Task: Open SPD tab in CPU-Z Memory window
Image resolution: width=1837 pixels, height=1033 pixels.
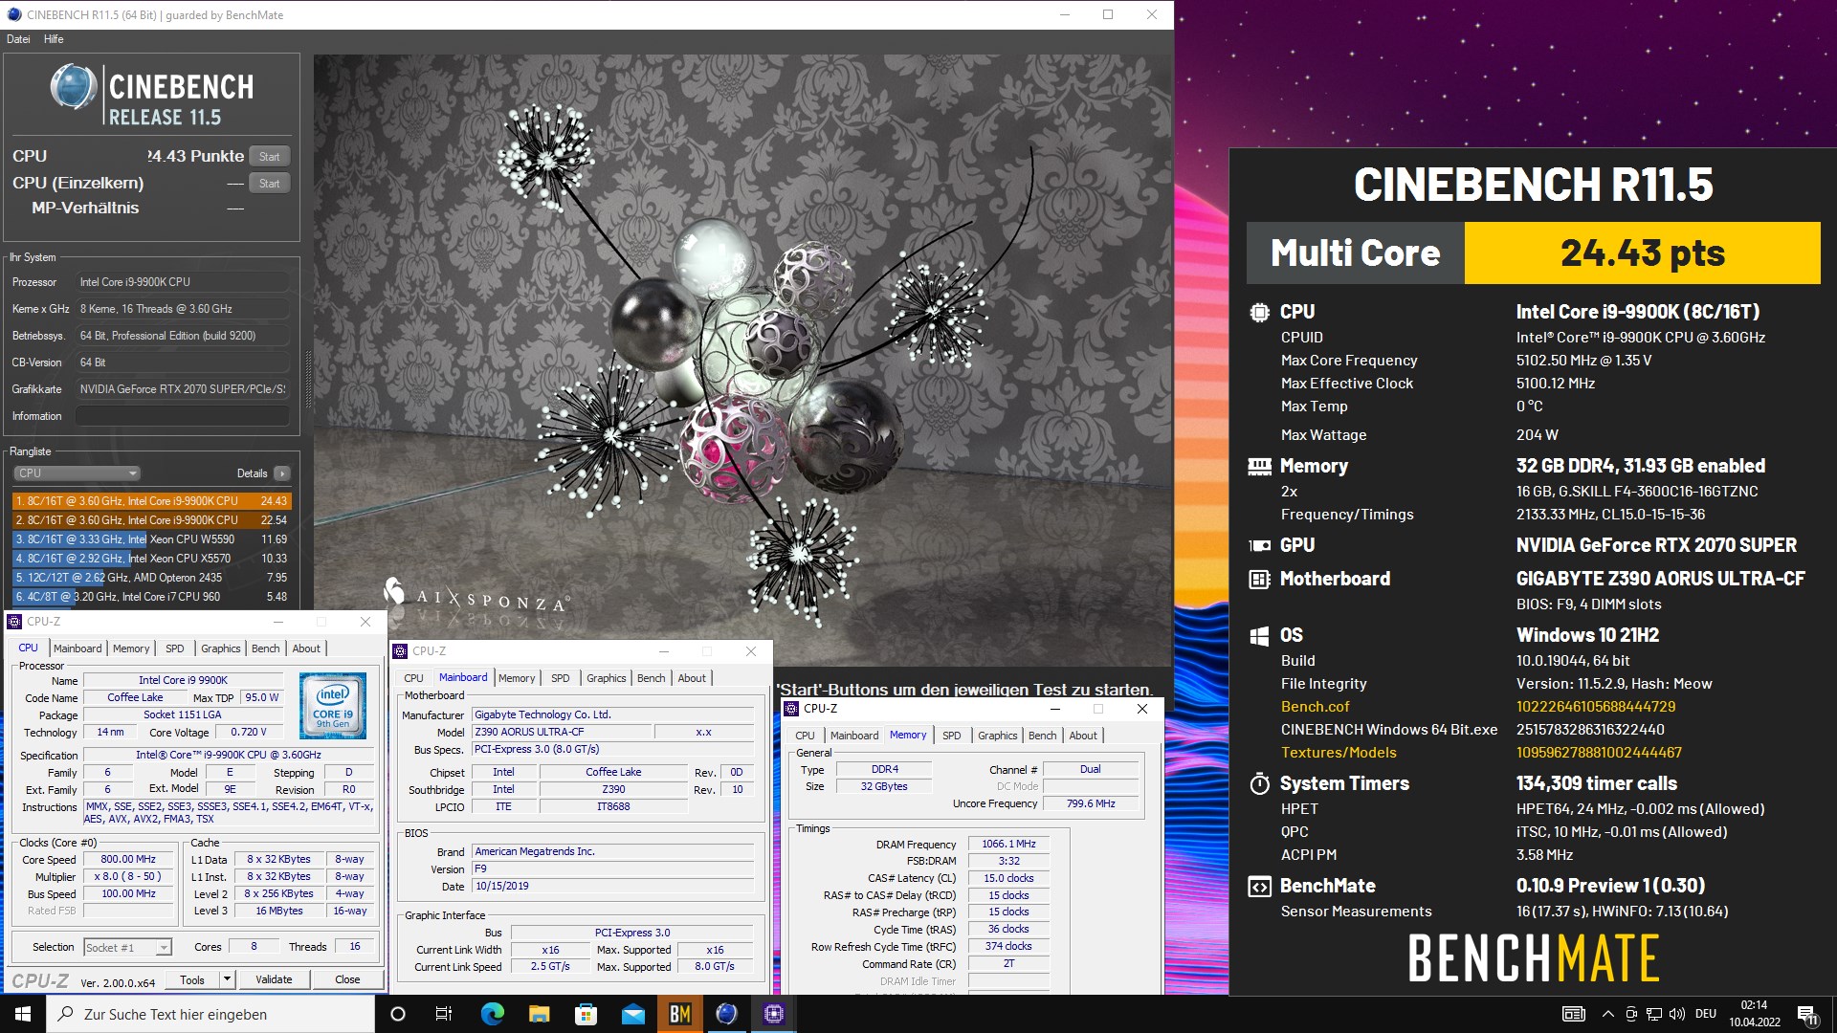Action: click(x=951, y=736)
